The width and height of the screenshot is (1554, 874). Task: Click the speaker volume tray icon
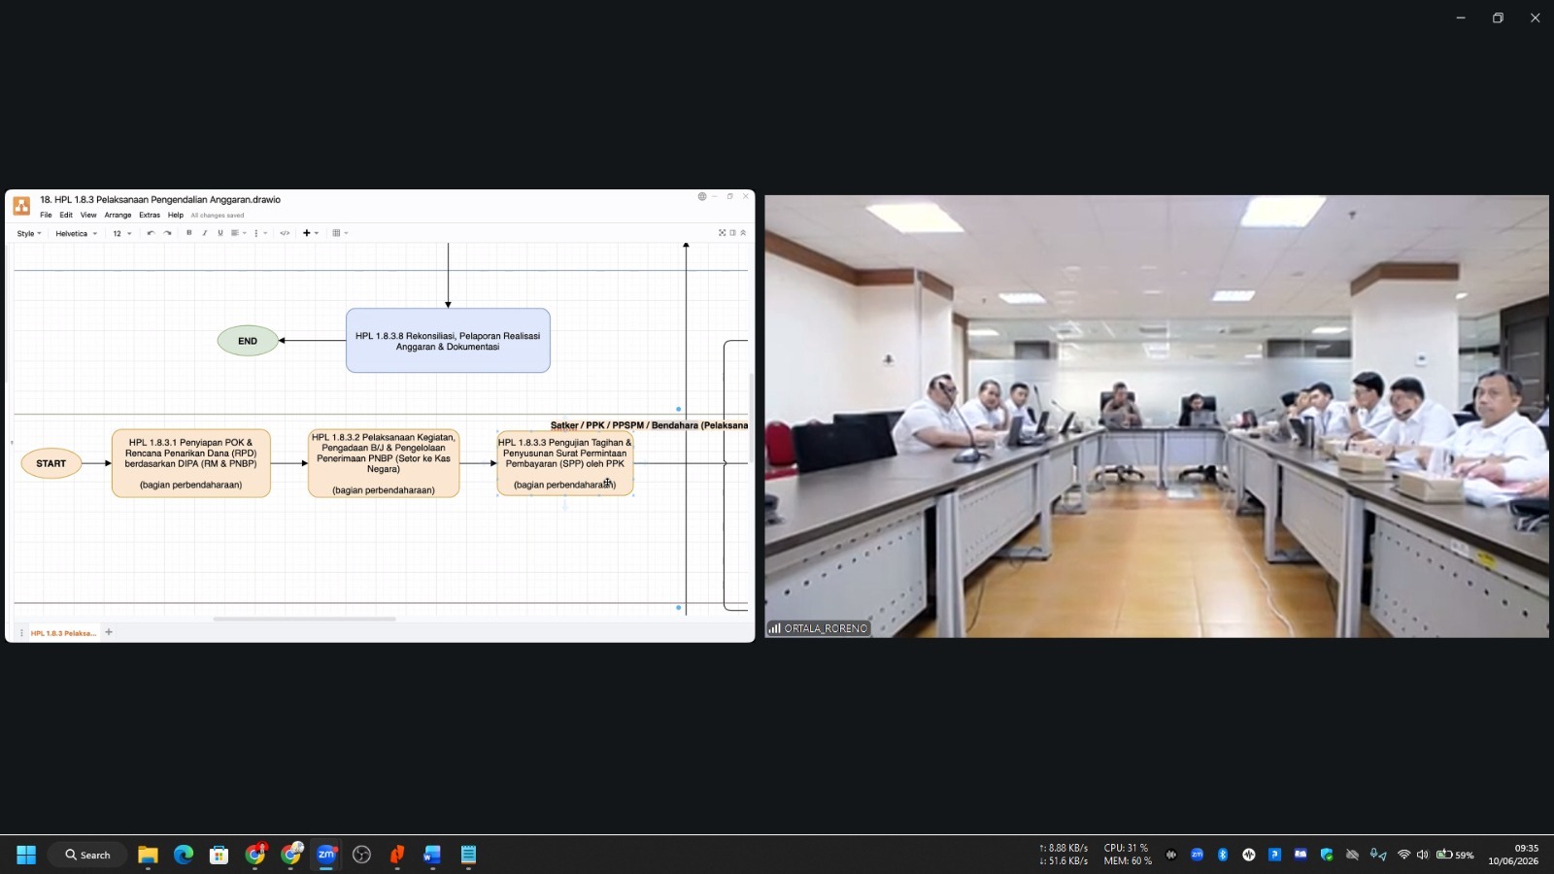point(1423,855)
